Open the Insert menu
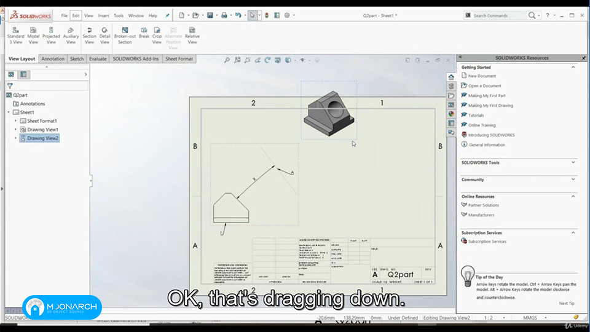Screen dimensions: 590x332 point(103,15)
